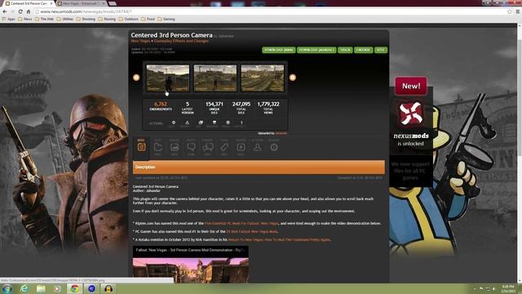
Task: Click the browser back arrow
Action: click(5, 11)
